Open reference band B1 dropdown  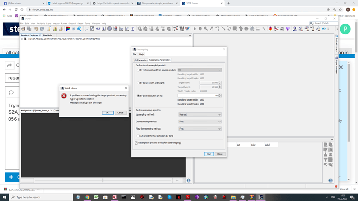pyautogui.click(x=200, y=70)
